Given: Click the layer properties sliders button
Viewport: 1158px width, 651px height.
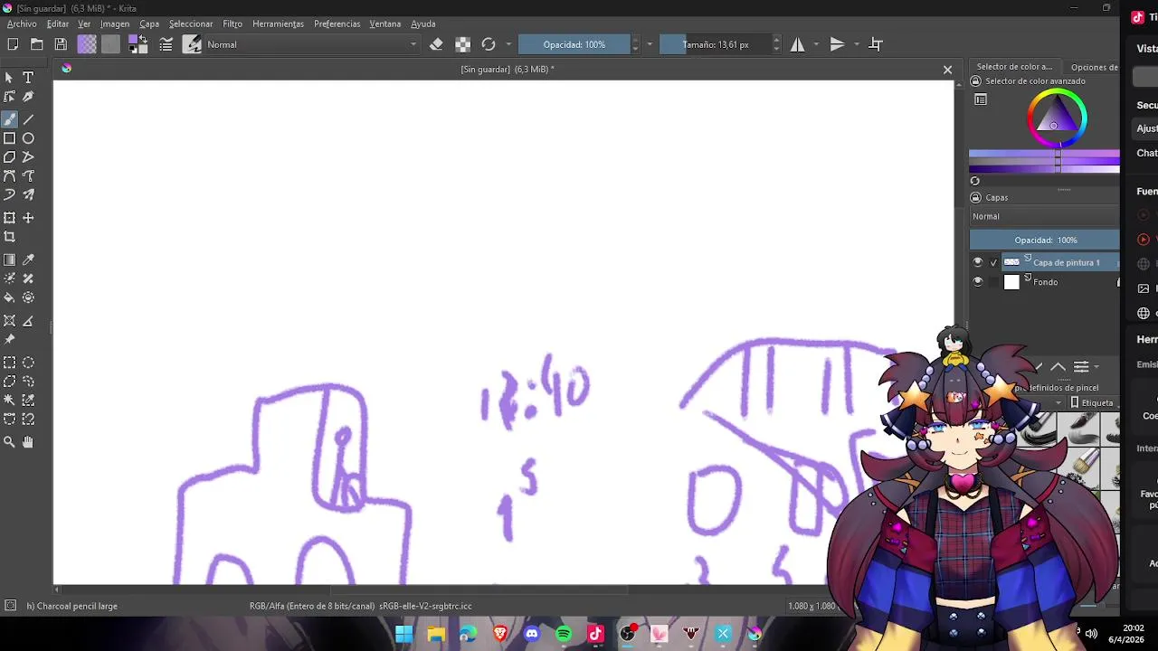Looking at the screenshot, I should 1081,366.
